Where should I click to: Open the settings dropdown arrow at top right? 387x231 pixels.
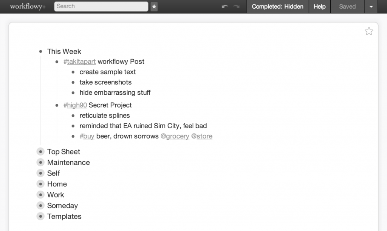pos(371,6)
